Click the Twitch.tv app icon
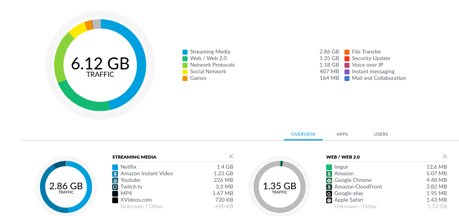This screenshot has width=459, height=216. click(115, 187)
